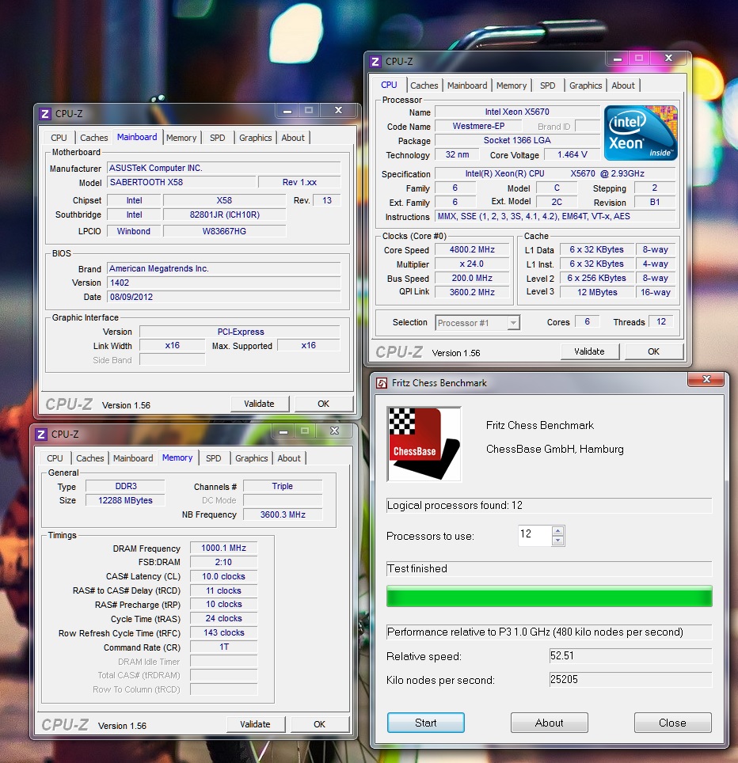Click the stepper up arrow for Processors to use
This screenshot has width=738, height=763.
[x=558, y=531]
